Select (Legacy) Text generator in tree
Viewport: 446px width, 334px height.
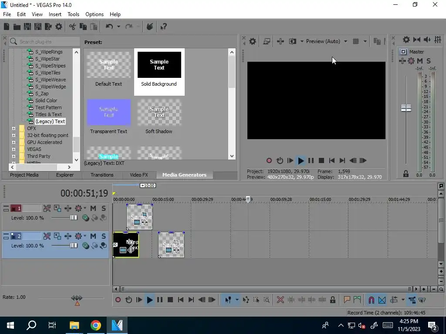(x=50, y=121)
